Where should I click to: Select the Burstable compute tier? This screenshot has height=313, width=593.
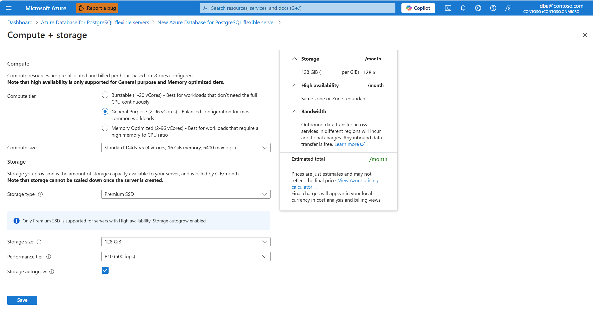pyautogui.click(x=105, y=95)
